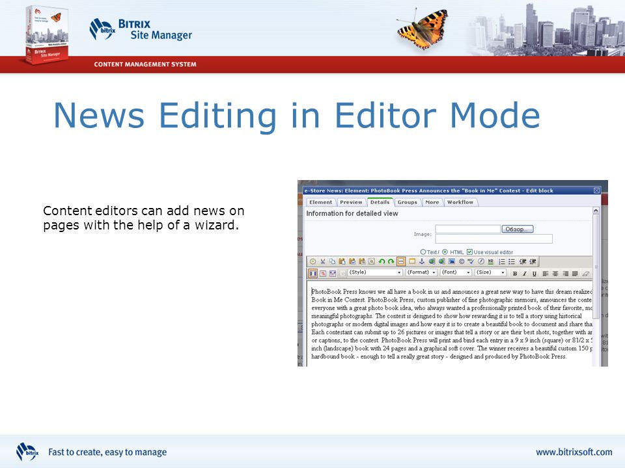The height and width of the screenshot is (468, 625).
Task: Click the highlighted orange toolbar icon after Redo
Action: coord(401,261)
